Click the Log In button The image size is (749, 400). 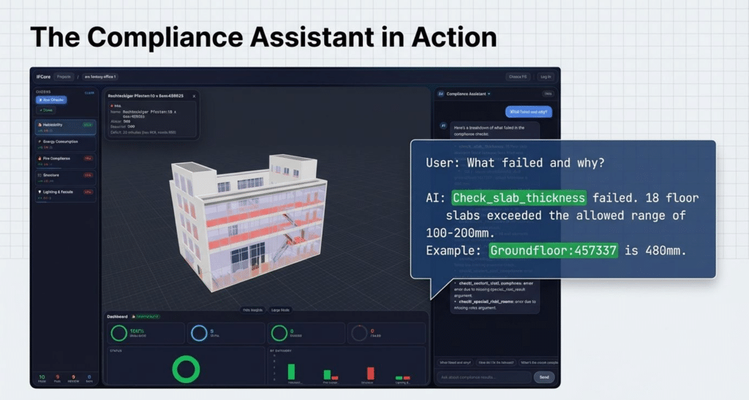click(x=545, y=76)
